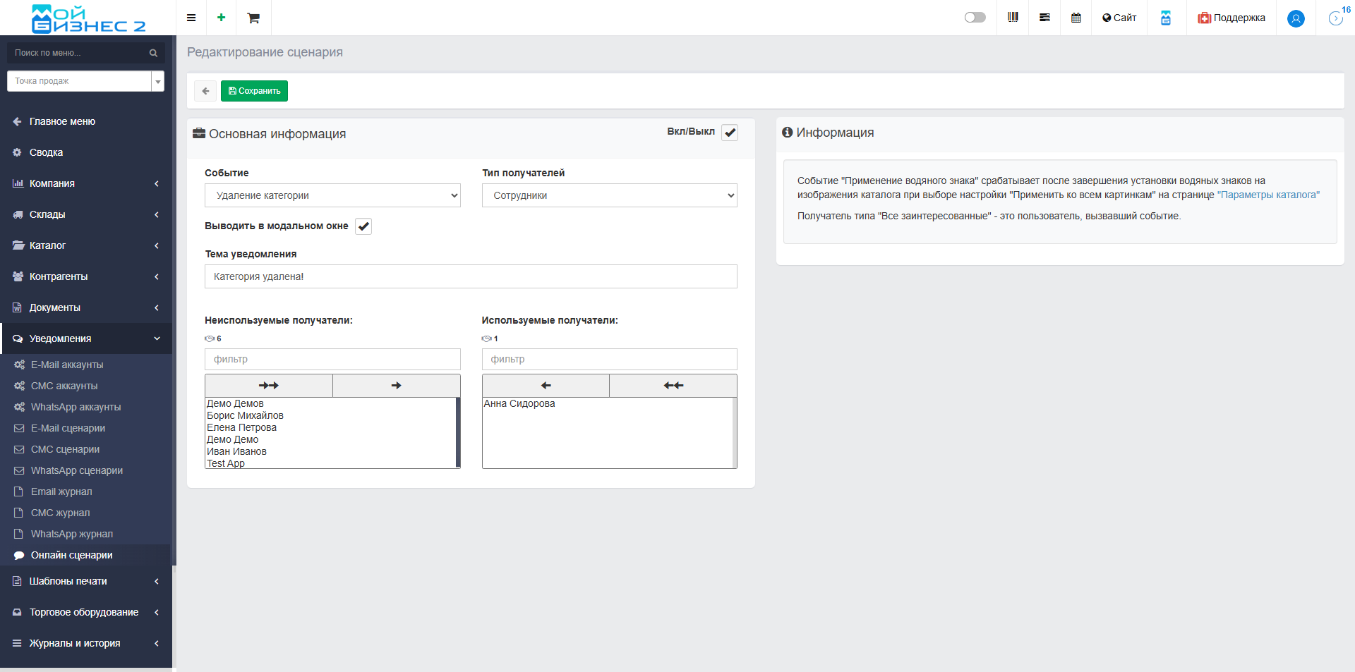Move all recipients to used list

pos(269,386)
